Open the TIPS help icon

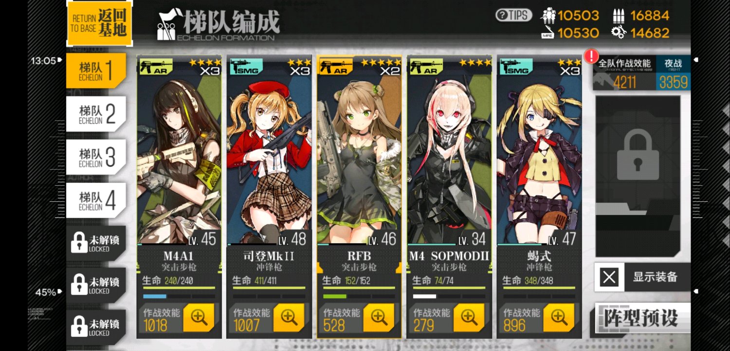click(513, 15)
